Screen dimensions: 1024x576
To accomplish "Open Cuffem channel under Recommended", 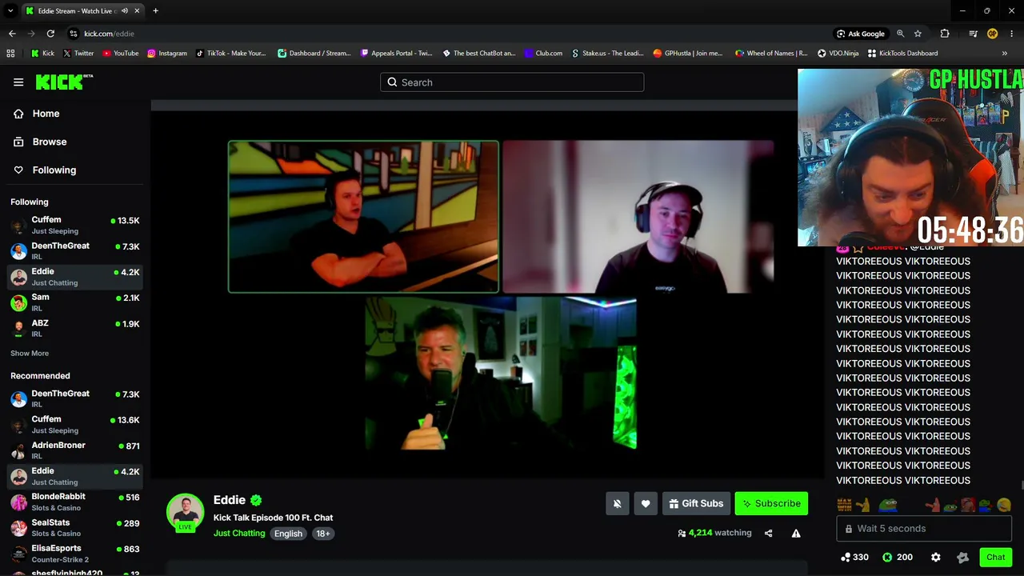I will (x=75, y=425).
